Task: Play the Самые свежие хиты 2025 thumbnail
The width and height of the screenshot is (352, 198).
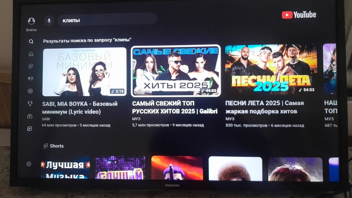Action: point(176,71)
